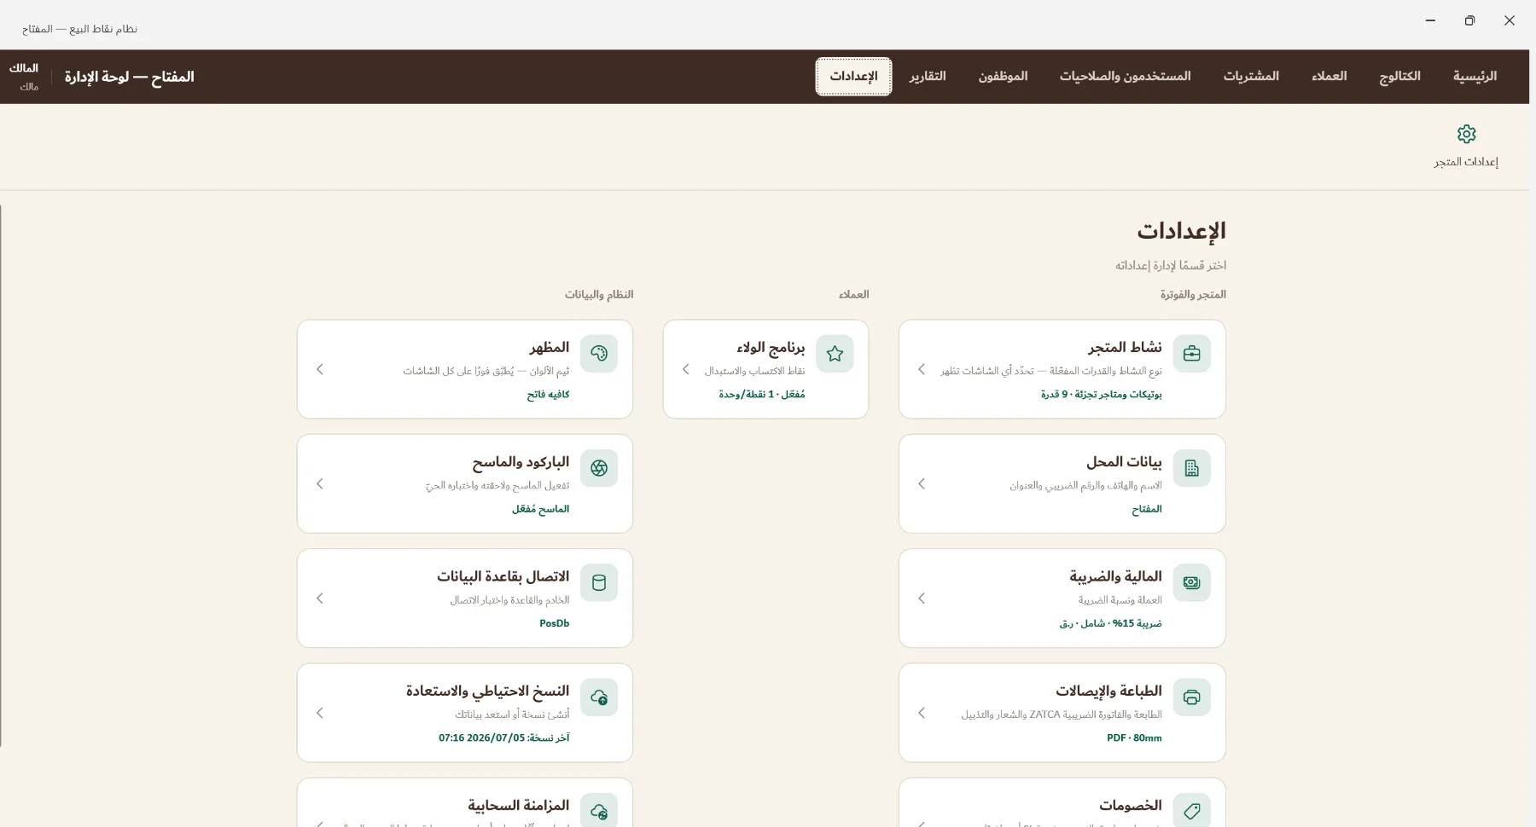The image size is (1536, 827).
Task: Open المزامنة السحابية card title
Action: click(518, 805)
